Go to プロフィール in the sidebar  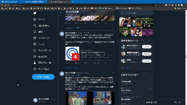click(x=42, y=63)
